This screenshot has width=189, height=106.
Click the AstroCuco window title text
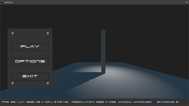[9, 2]
